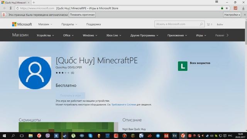Open VK app from the taskbar

click(x=56, y=136)
